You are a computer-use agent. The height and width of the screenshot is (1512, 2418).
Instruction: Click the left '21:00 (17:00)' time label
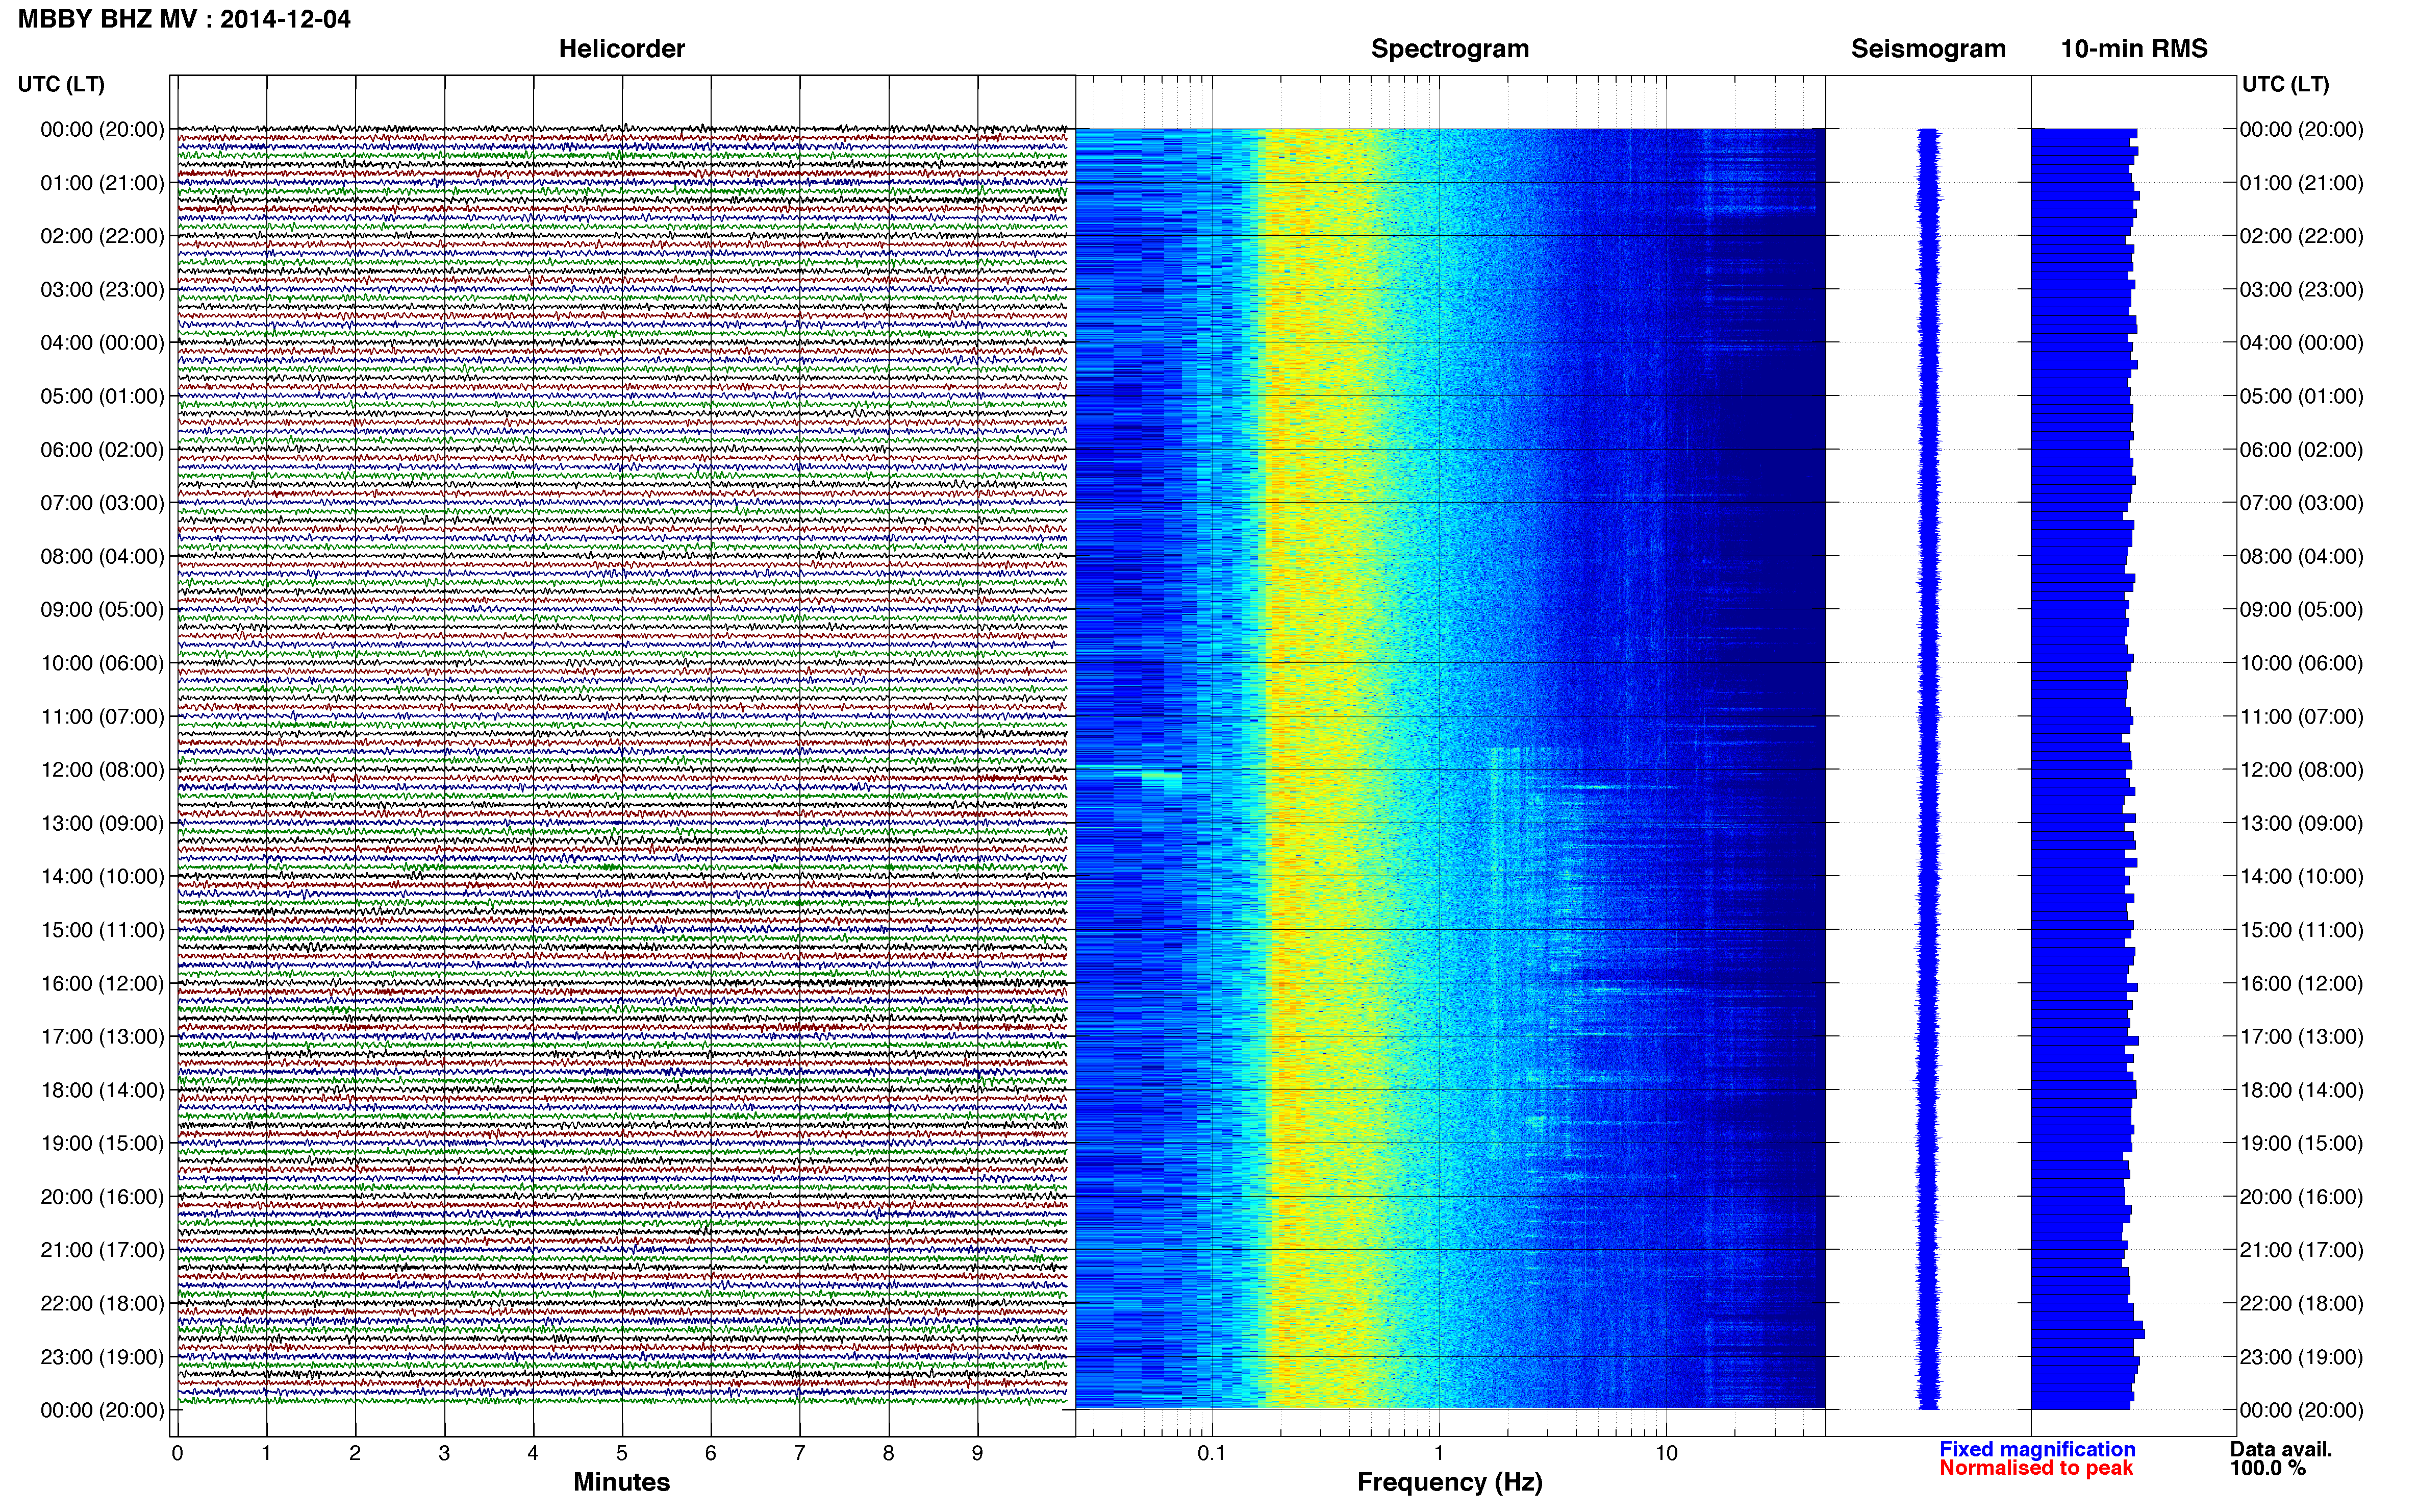(102, 1250)
